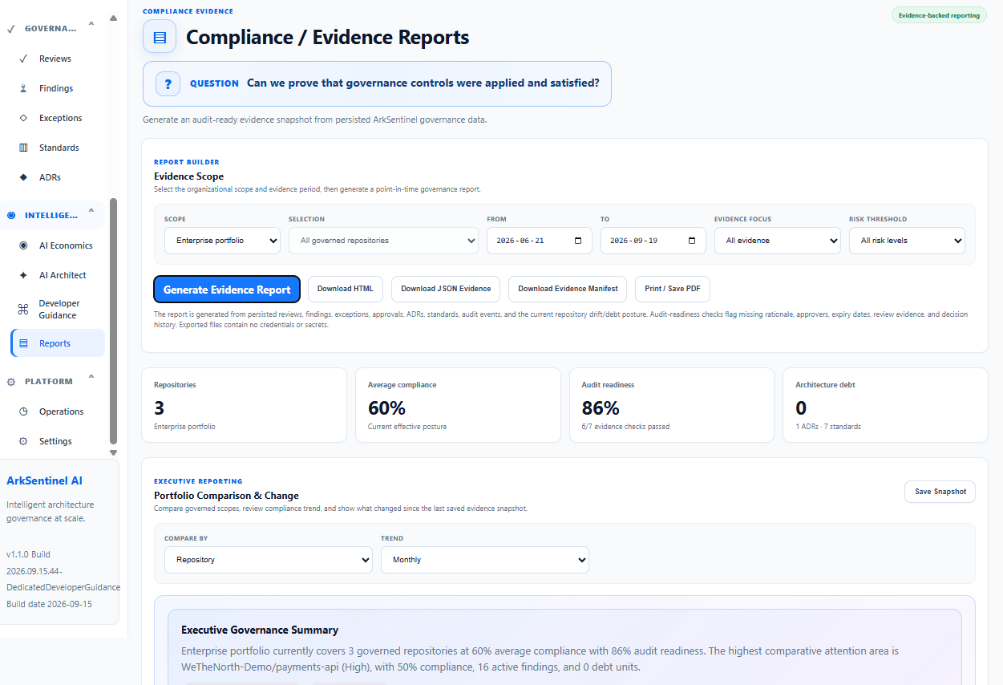
Task: Click the Findings icon in sidebar
Action: 23,88
